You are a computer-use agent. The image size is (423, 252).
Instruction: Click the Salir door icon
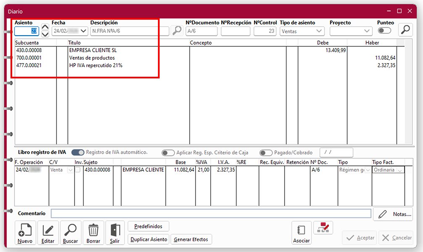pyautogui.click(x=115, y=230)
